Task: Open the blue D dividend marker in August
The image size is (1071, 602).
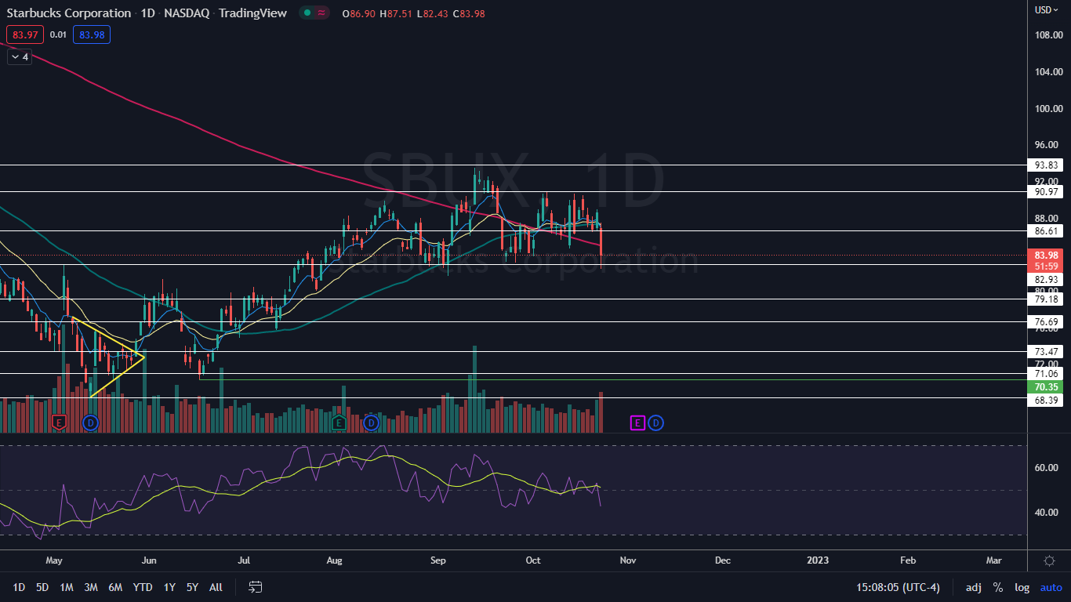Action: pos(371,423)
